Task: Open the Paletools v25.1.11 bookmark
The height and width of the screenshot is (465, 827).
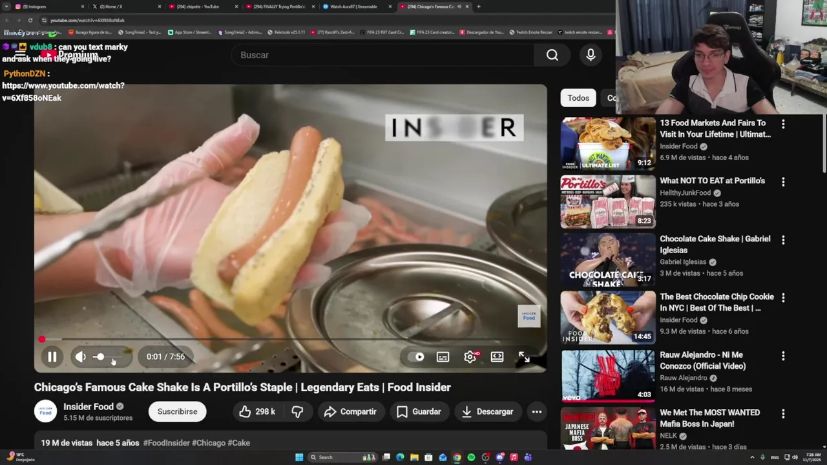Action: [286, 32]
